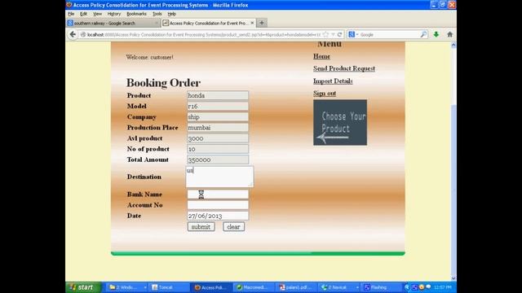Click the system tray clock
522x293 pixels.
[443, 287]
